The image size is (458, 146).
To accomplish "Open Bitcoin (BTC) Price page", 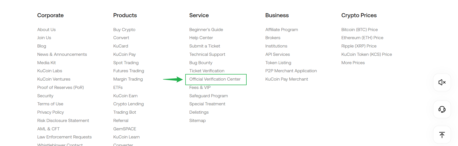I will pos(359,30).
